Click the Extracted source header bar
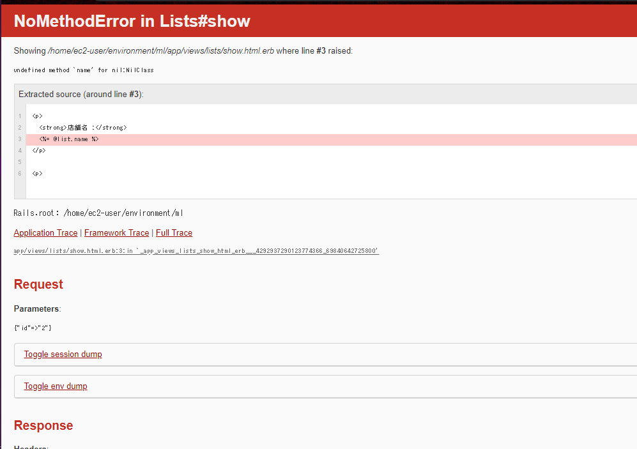 79,94
